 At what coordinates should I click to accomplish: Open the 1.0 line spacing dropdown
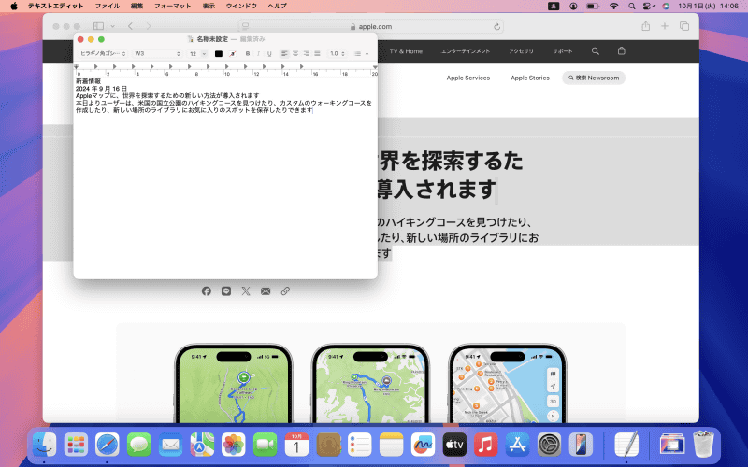click(338, 54)
